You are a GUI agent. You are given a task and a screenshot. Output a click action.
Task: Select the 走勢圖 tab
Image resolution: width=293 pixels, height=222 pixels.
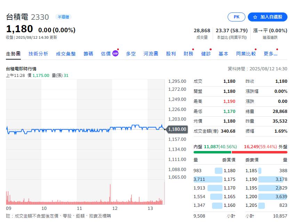pos(13,54)
